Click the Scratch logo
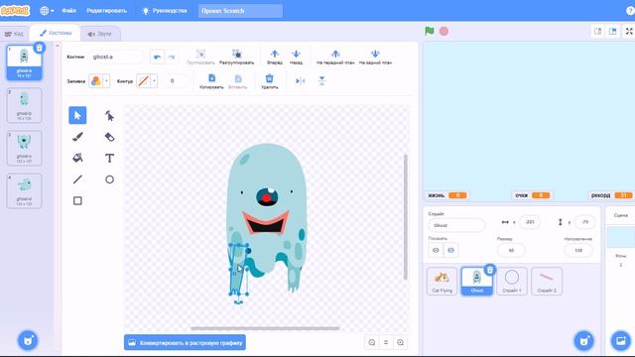This screenshot has width=635, height=357. 16,11
